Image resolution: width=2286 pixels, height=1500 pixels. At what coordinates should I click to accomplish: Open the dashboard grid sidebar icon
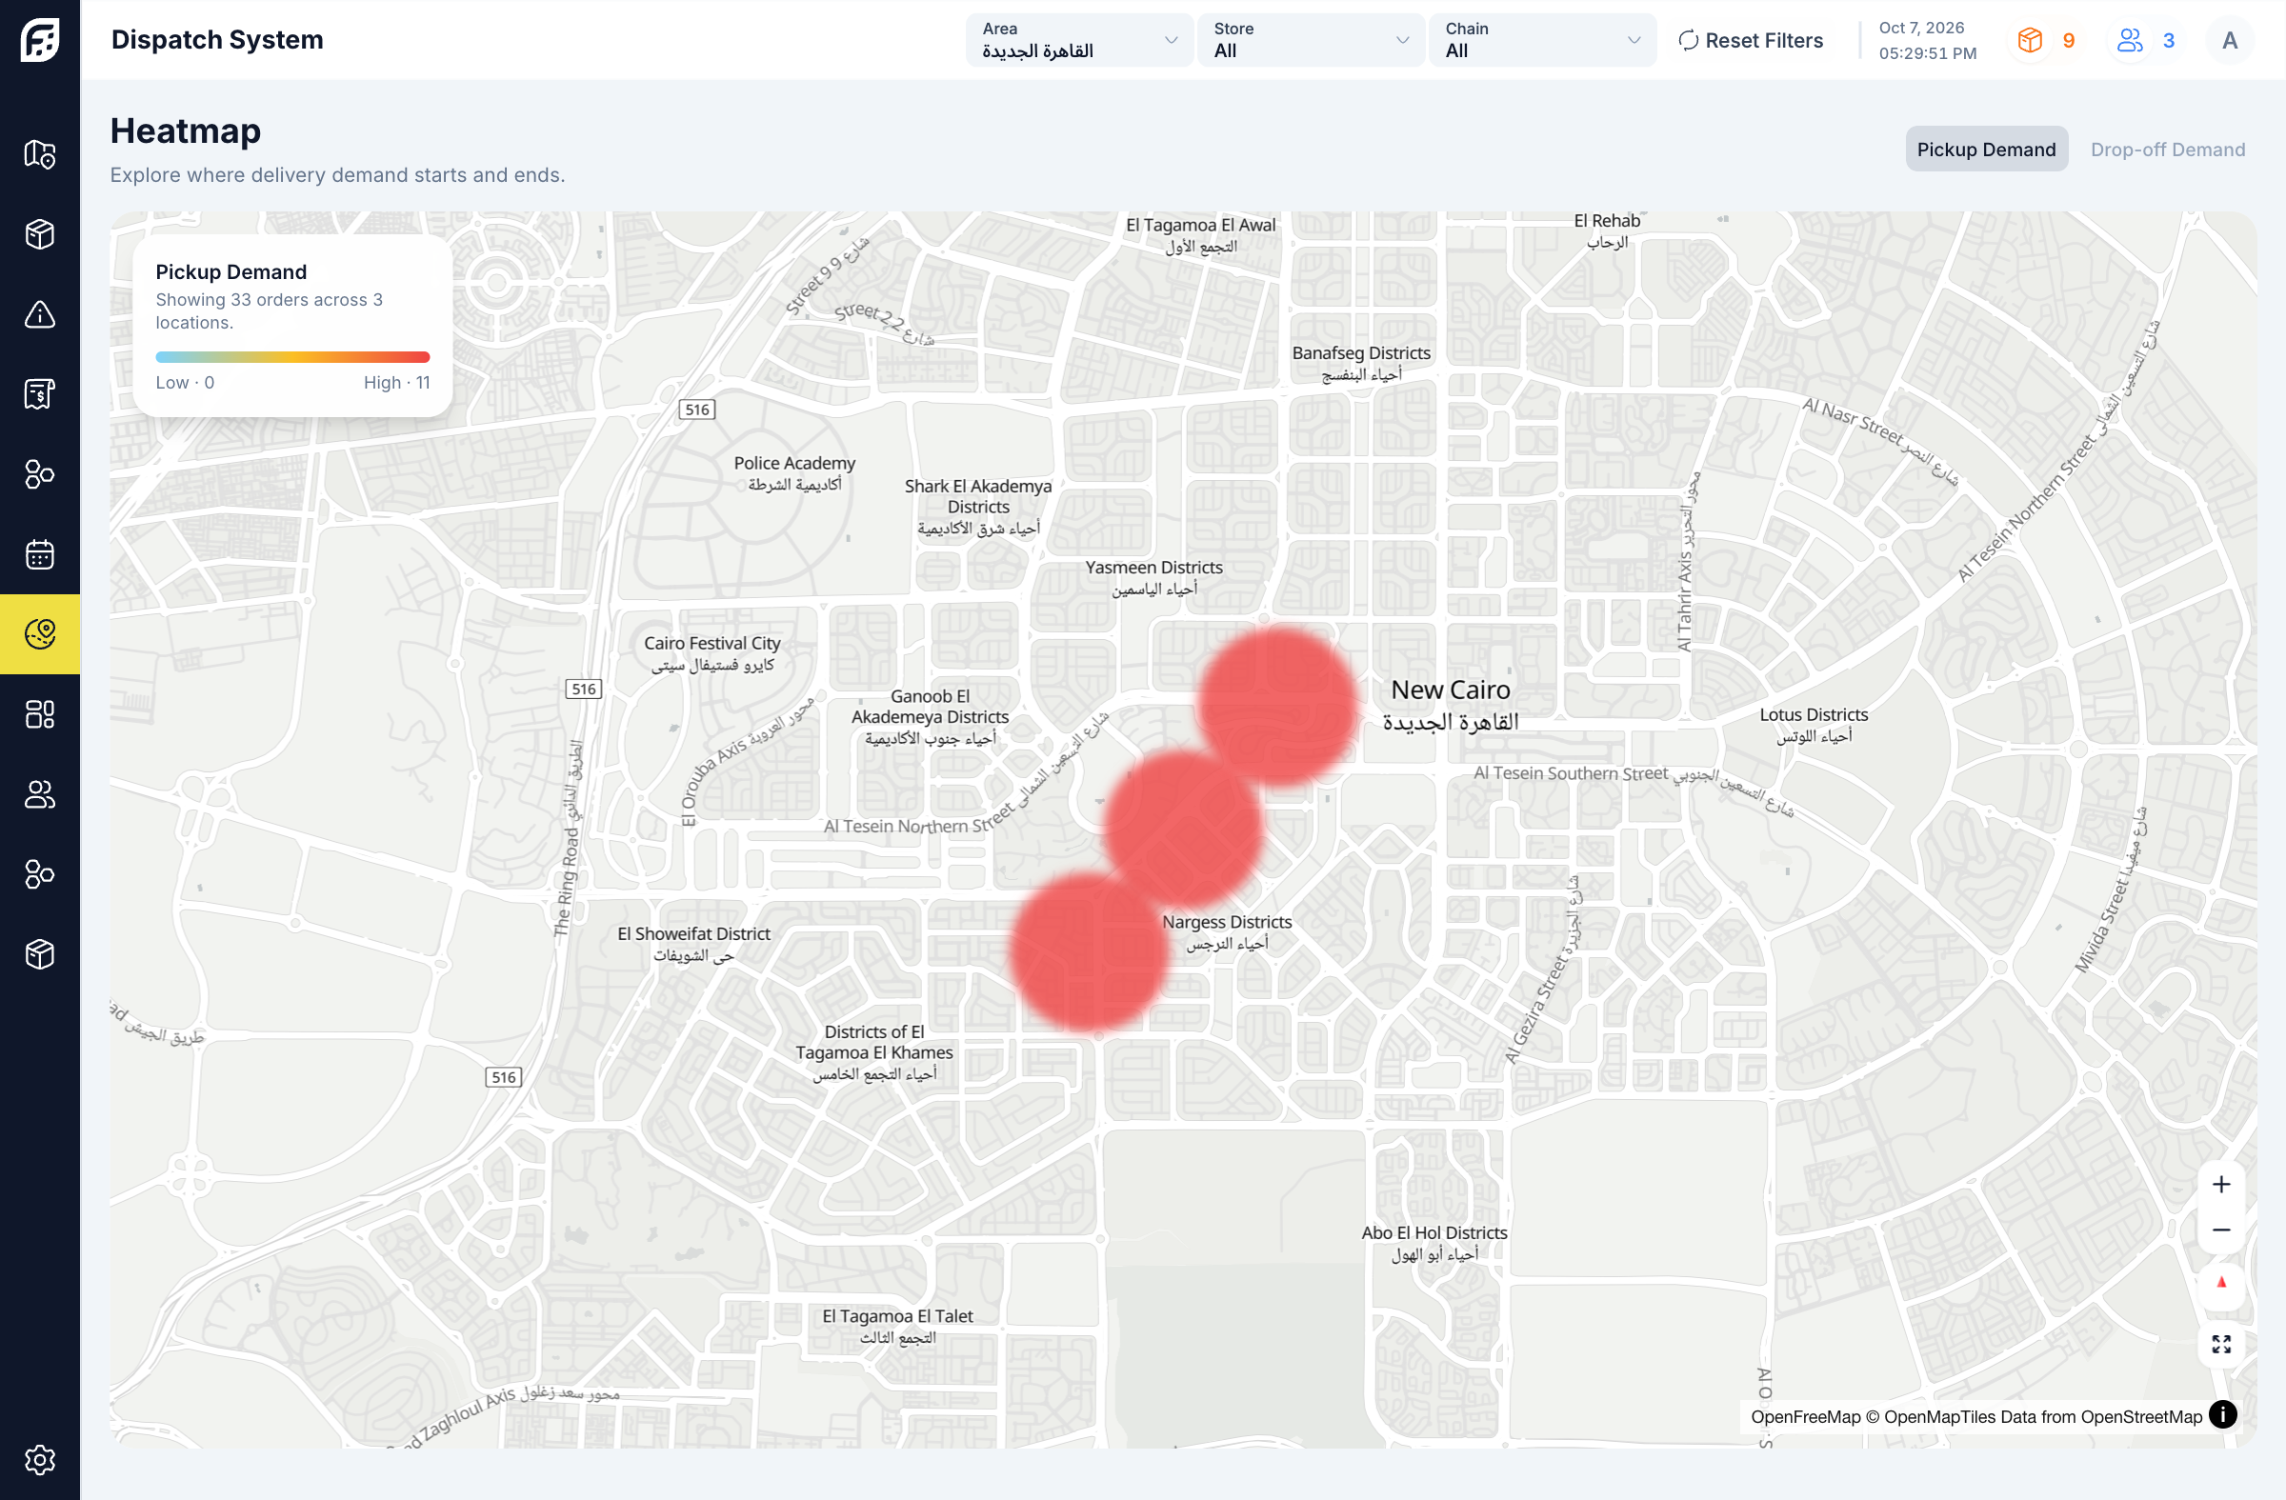pos(39,713)
